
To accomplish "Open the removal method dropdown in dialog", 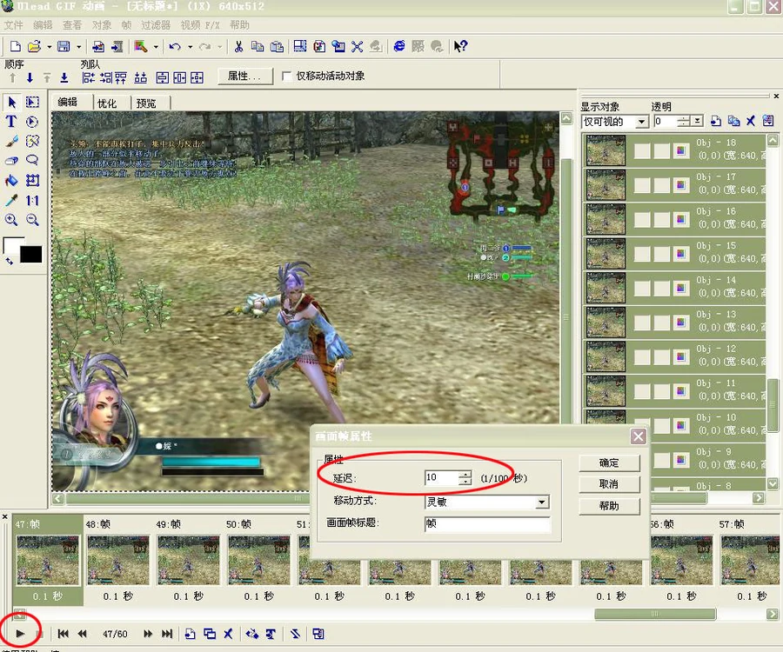I will [542, 502].
